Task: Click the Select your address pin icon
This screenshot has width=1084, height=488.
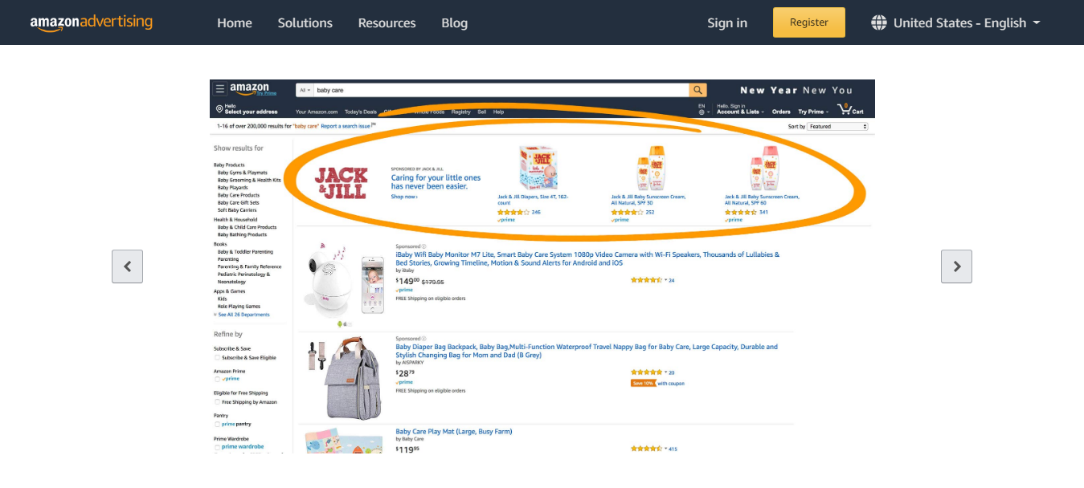Action: coord(219,109)
